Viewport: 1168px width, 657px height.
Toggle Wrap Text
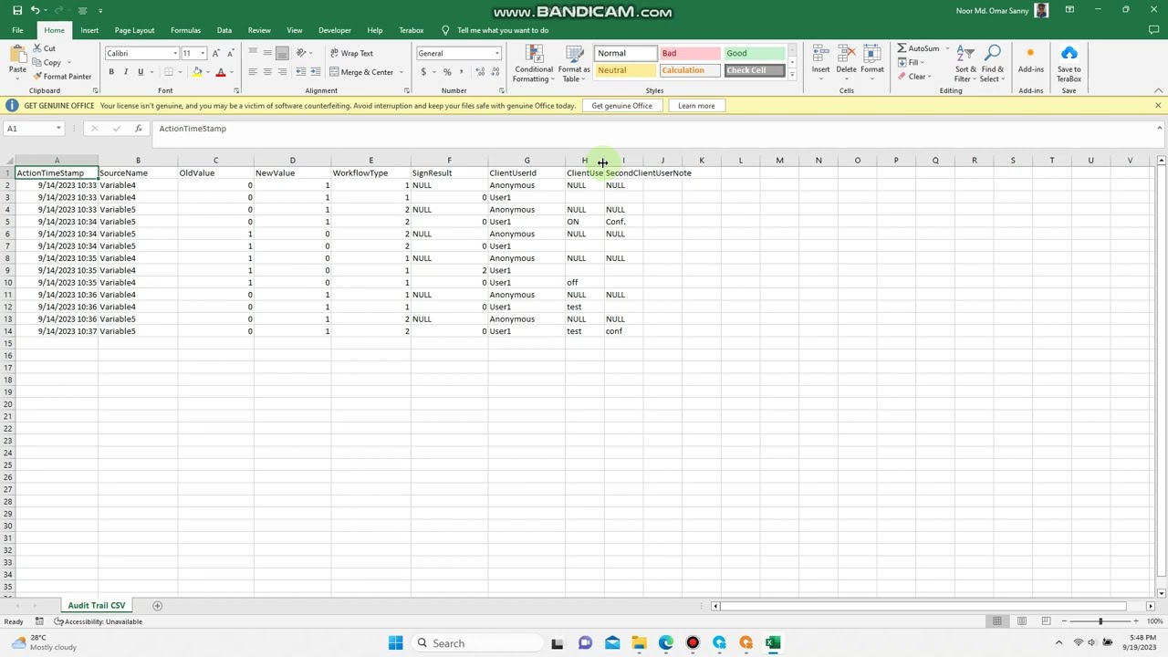(351, 53)
